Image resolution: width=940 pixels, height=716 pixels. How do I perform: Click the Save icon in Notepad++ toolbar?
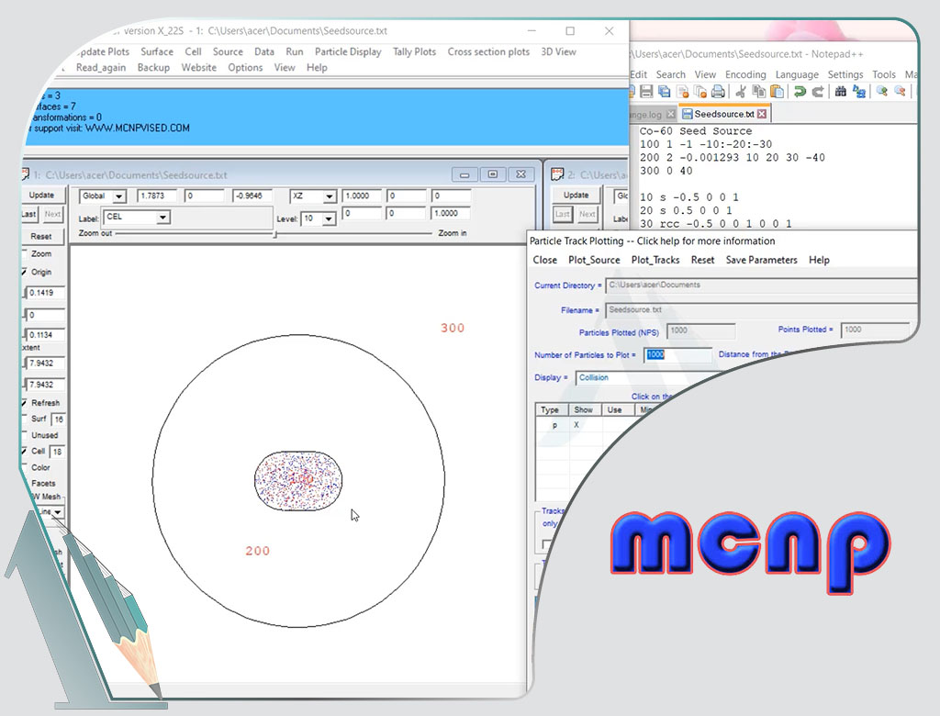(647, 92)
